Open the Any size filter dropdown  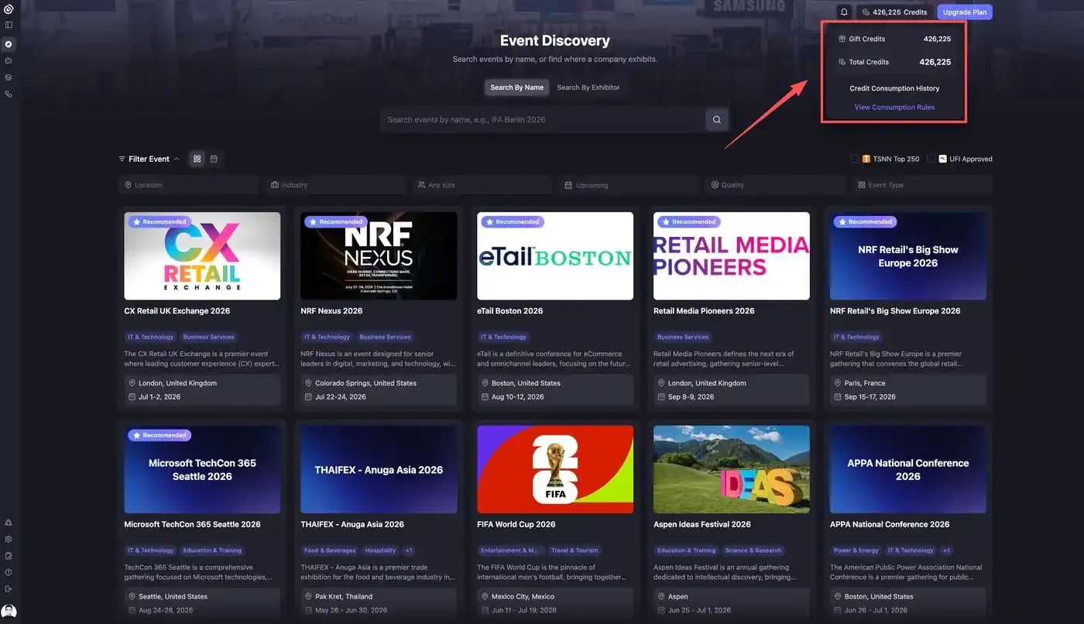pyautogui.click(x=482, y=185)
